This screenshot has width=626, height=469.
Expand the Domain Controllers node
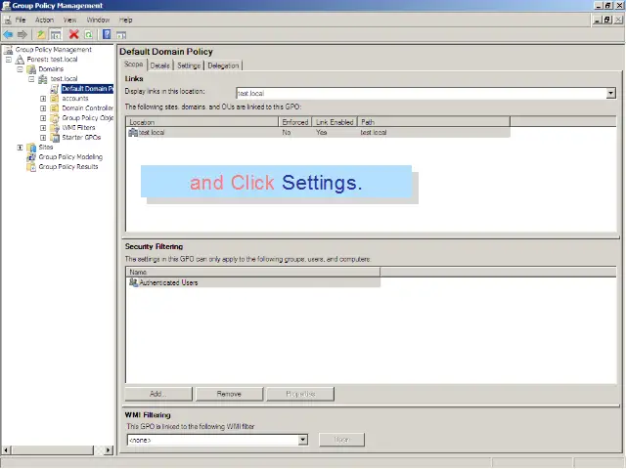(43, 108)
